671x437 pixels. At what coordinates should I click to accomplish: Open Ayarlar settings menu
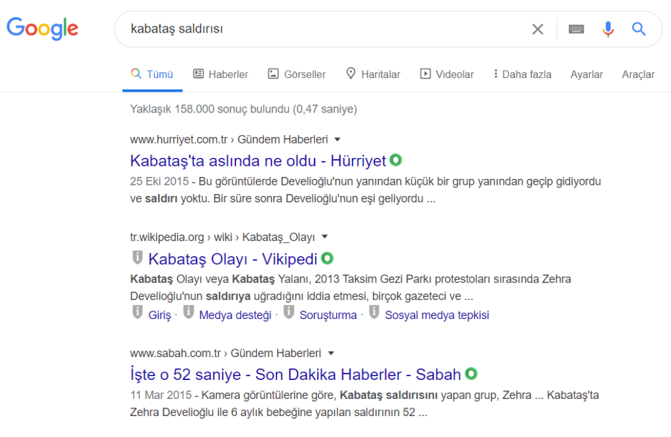pos(586,75)
